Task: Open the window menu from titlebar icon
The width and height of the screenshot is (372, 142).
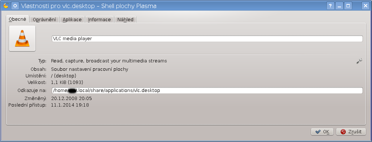Action: click(x=6, y=6)
